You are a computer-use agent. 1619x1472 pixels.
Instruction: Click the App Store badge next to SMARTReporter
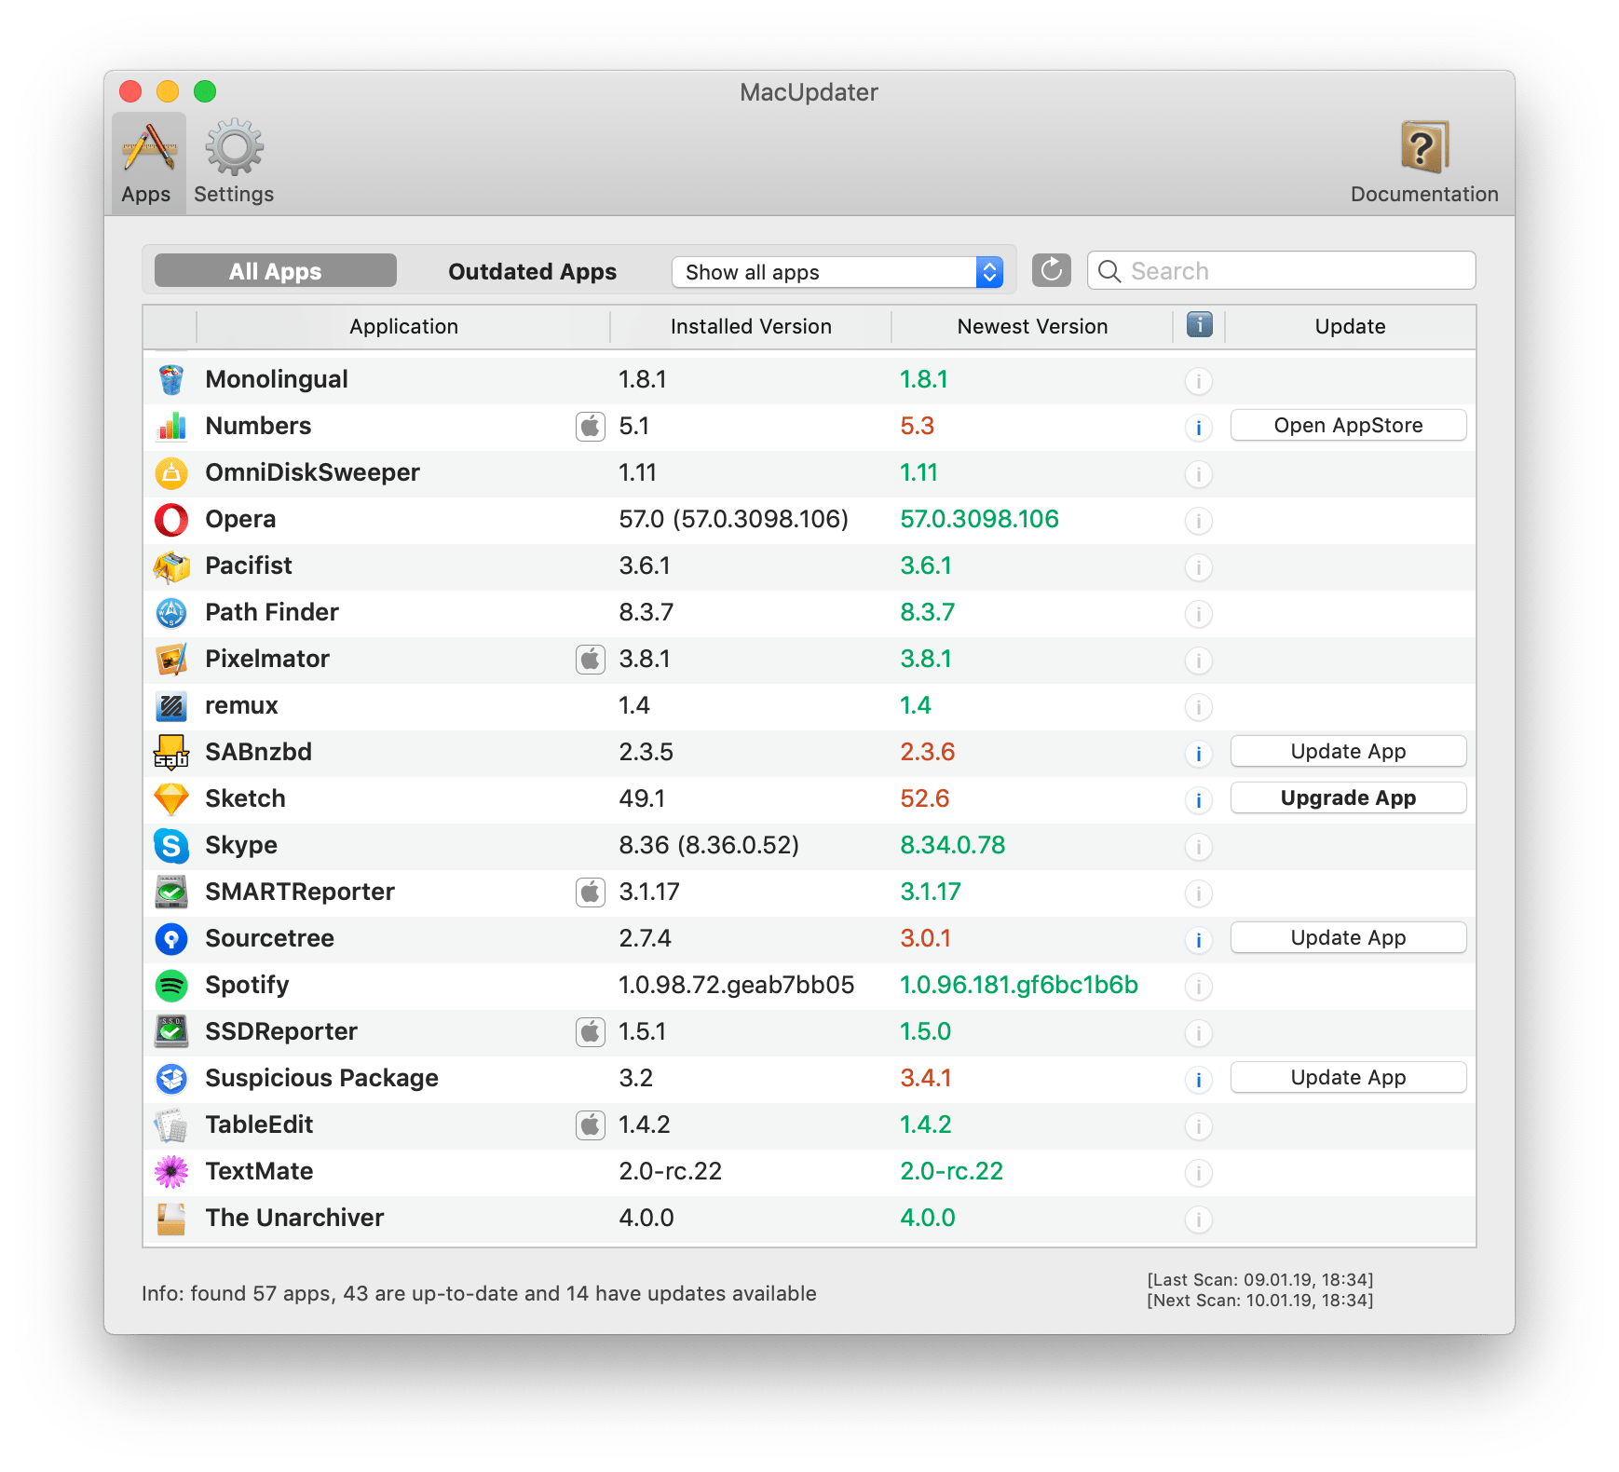pos(591,893)
